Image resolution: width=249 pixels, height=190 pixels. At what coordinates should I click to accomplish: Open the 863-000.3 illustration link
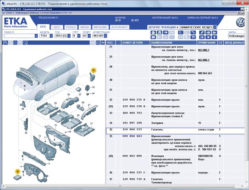tap(204, 60)
